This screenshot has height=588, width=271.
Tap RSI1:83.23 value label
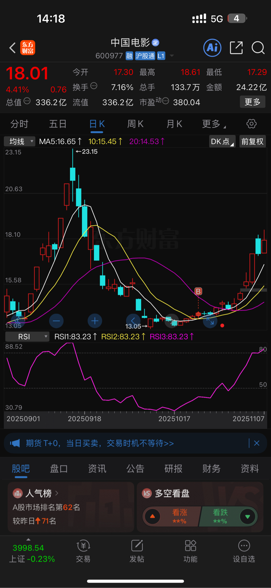click(x=76, y=337)
